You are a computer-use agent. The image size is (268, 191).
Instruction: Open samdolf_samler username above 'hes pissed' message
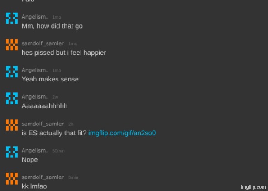point(43,43)
